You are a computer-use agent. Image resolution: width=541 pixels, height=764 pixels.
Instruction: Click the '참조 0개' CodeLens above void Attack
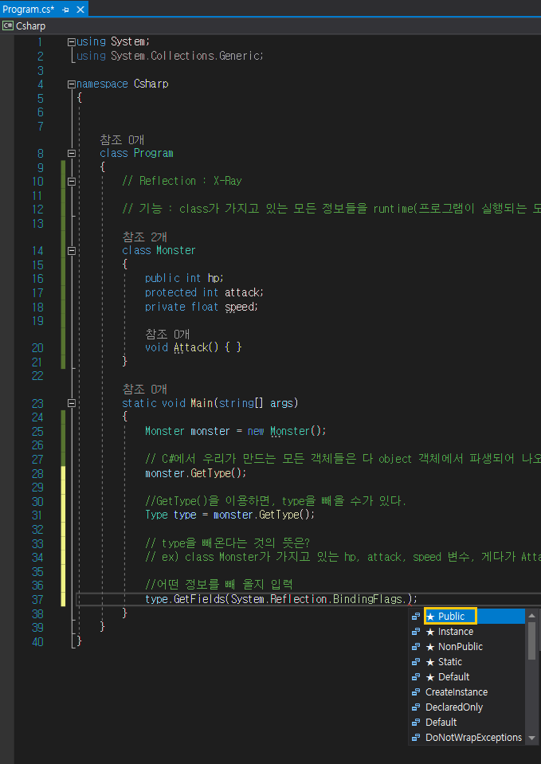point(167,335)
